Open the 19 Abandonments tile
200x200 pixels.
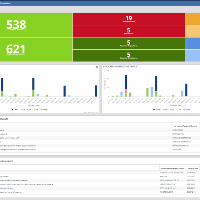(129, 19)
